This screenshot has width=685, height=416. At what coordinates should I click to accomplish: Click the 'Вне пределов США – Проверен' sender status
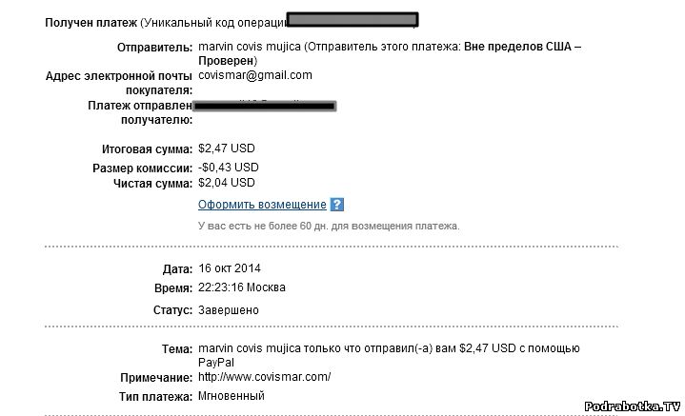tap(522, 47)
